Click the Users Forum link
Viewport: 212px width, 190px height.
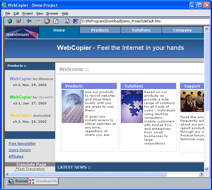pyautogui.click(x=20, y=150)
